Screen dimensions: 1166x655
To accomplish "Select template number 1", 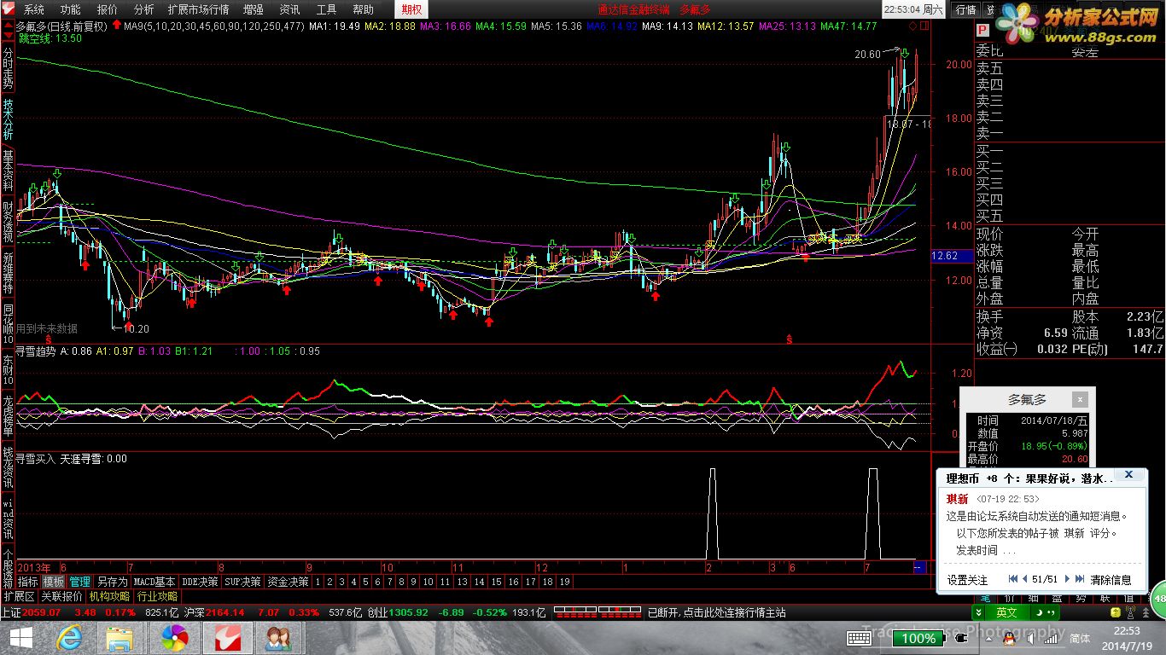I will pos(318,582).
